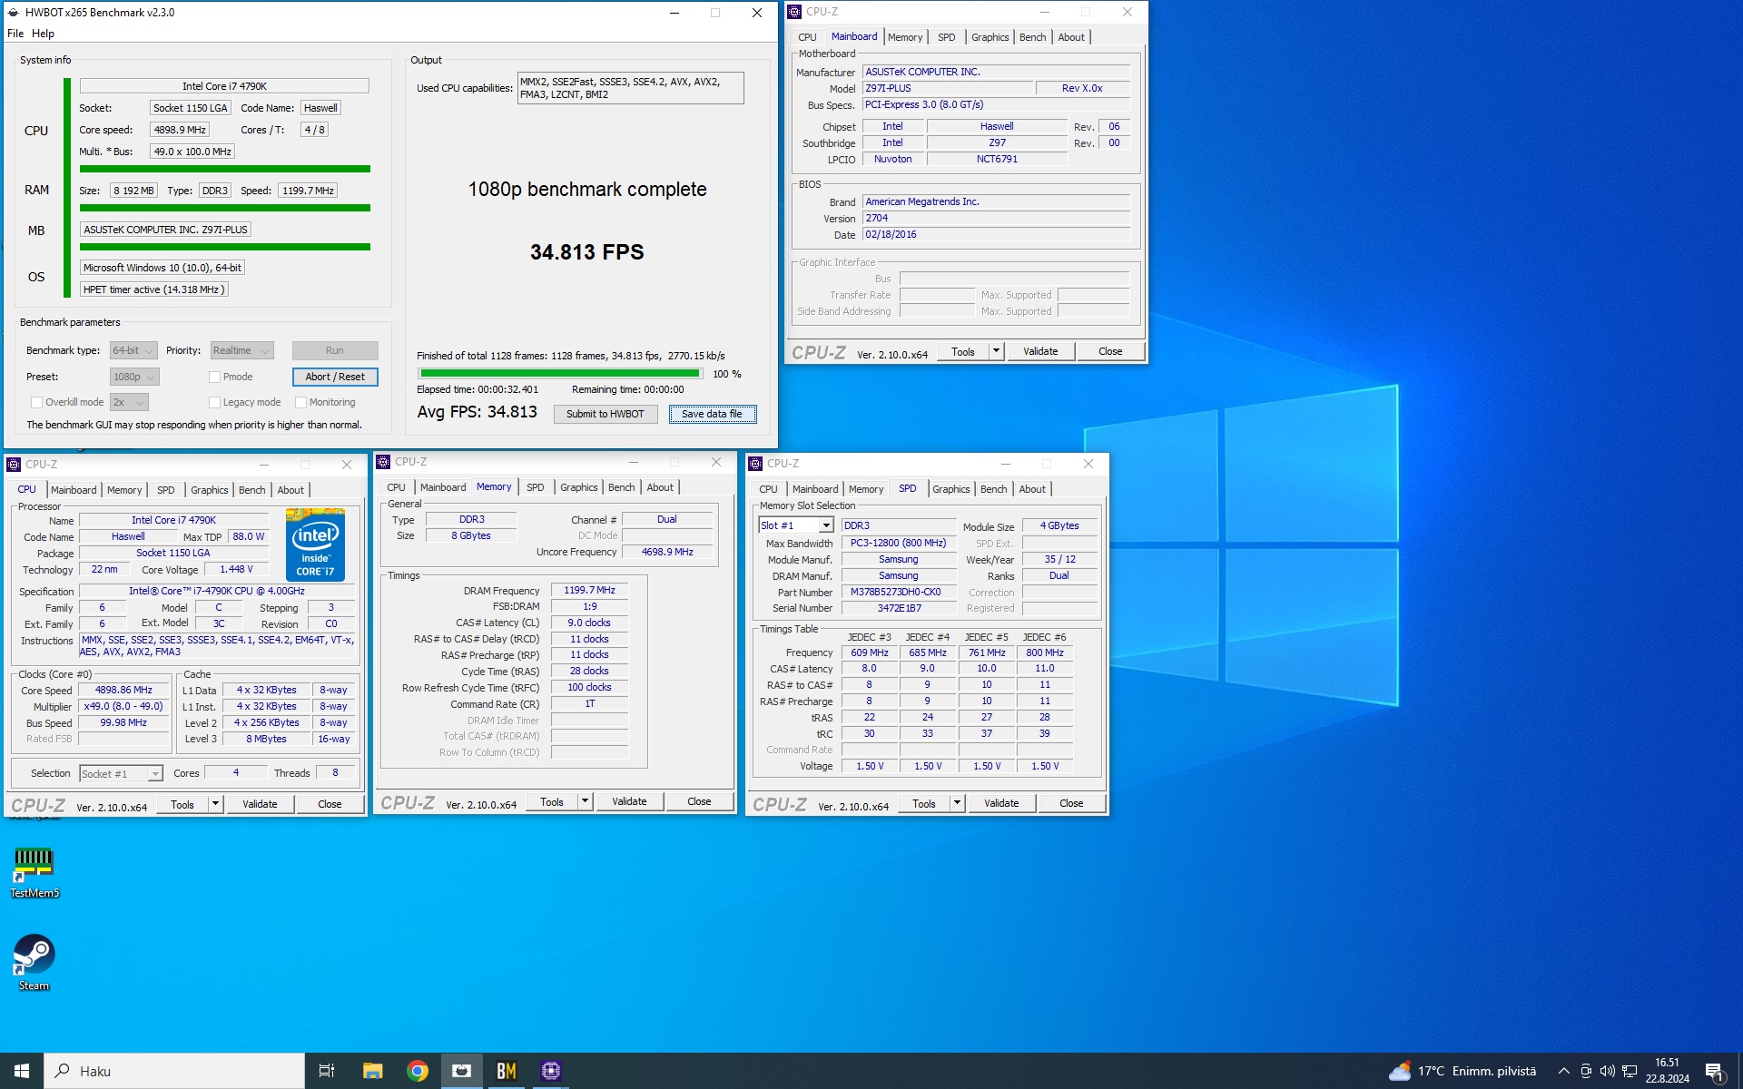Click BM benchmark taskbar icon
1743x1089 pixels.
click(506, 1071)
